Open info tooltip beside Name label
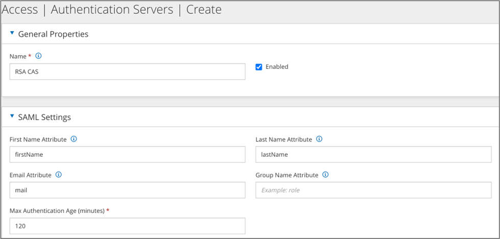 39,56
